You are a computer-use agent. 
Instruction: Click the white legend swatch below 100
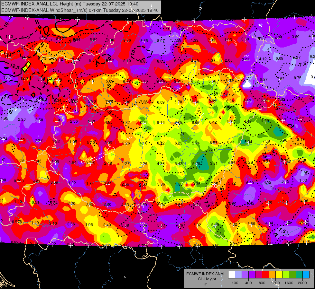coord(232,275)
